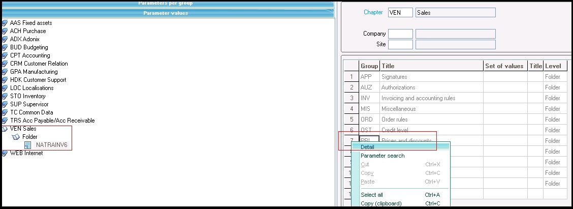573x209 pixels.
Task: Open TRS Acc Payable/Acc Receivable chapter
Action: (52, 121)
